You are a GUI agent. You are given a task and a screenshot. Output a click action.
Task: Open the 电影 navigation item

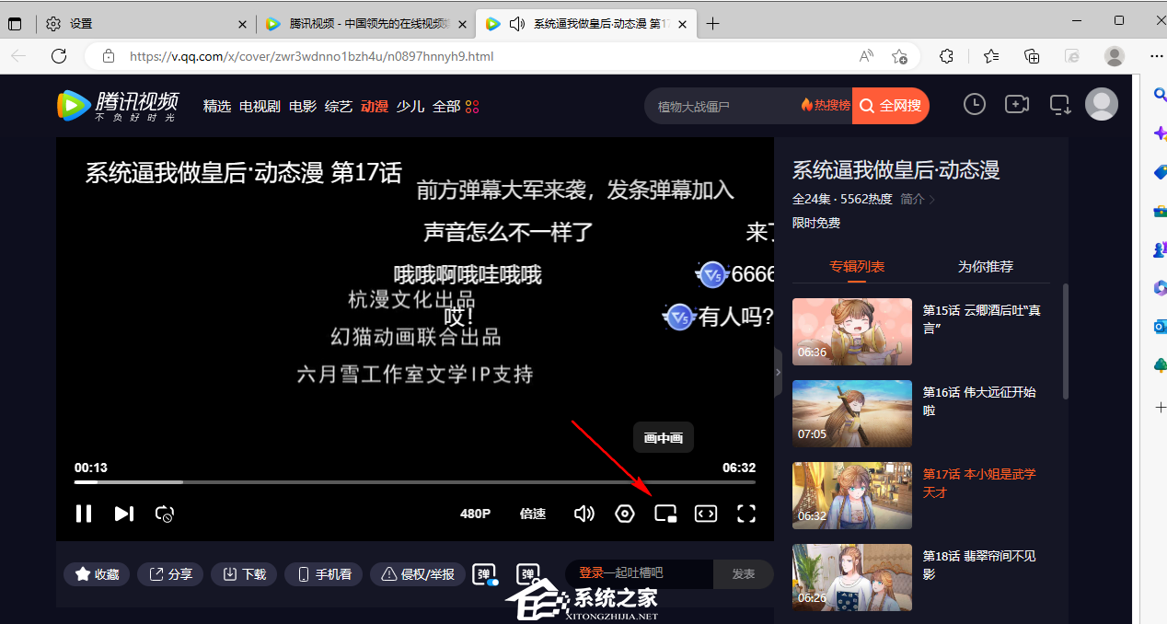[303, 107]
